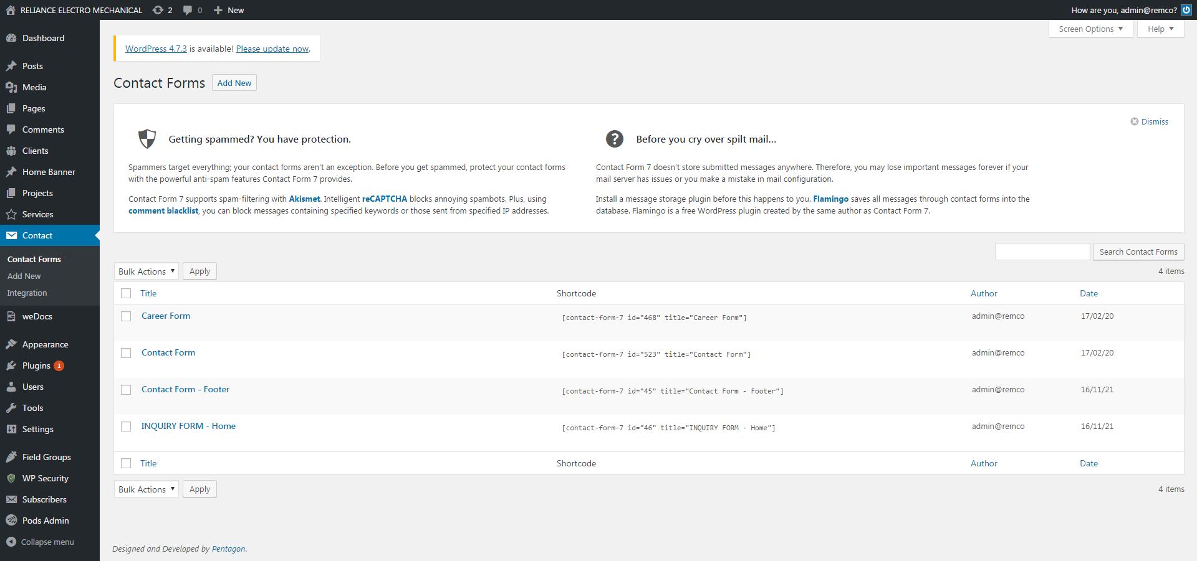Click the Projects icon in sidebar
Screen dimensions: 1197x561
[11, 193]
